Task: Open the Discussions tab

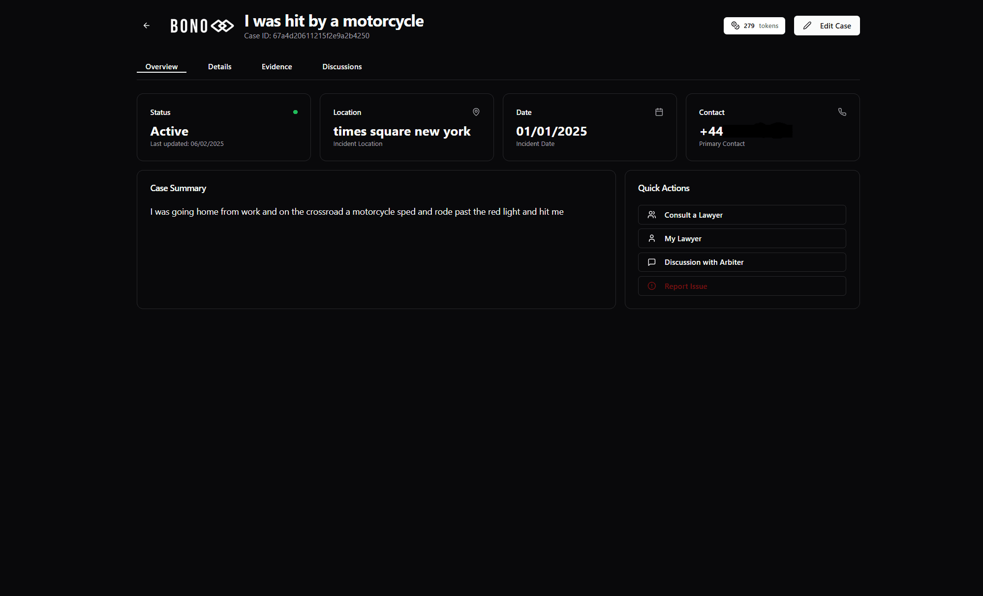Action: click(342, 67)
